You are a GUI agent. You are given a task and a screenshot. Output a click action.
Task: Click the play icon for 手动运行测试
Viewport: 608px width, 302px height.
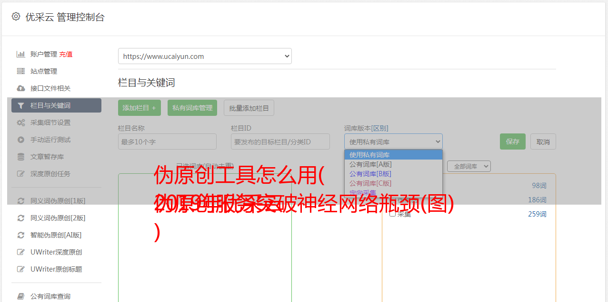pyautogui.click(x=21, y=140)
